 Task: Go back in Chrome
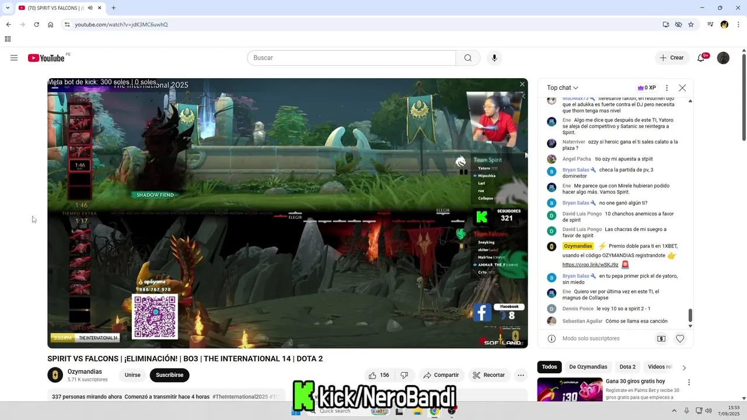(x=8, y=24)
